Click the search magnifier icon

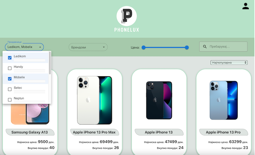pyautogui.click(x=205, y=46)
